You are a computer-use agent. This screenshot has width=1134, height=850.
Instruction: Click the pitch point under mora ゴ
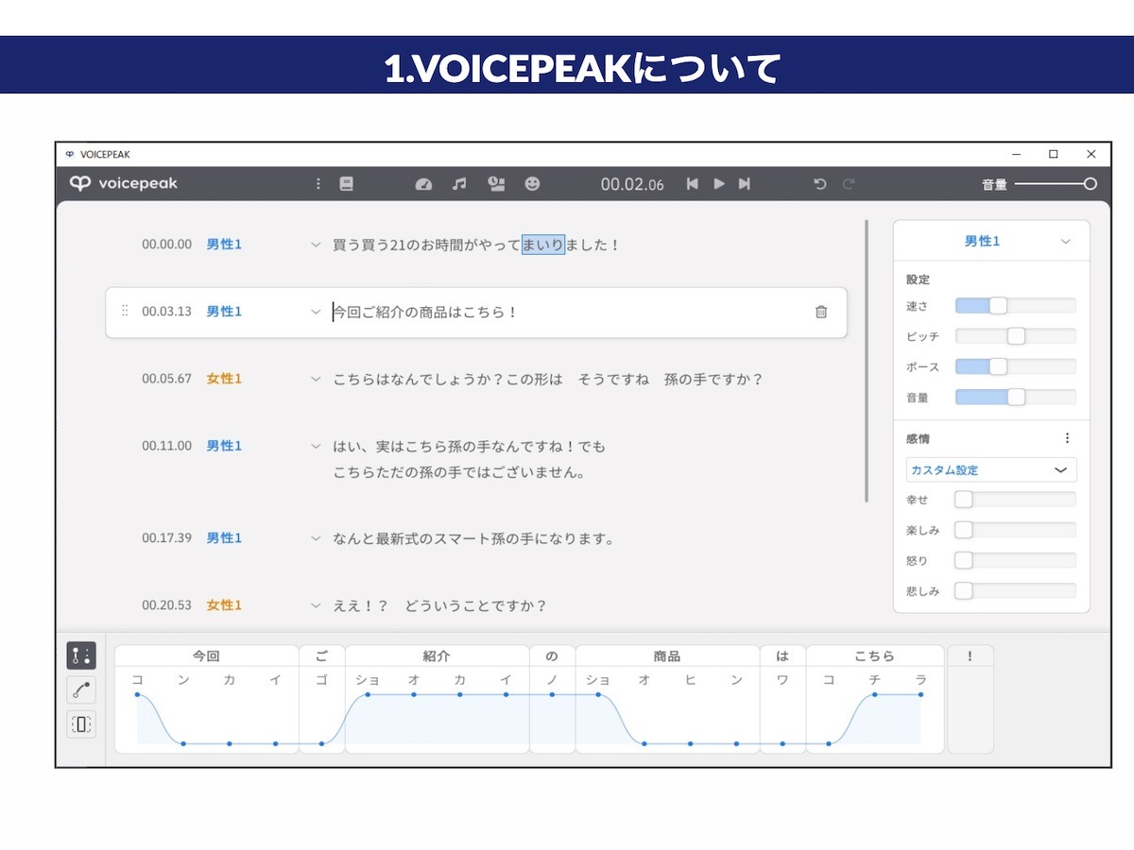321,743
